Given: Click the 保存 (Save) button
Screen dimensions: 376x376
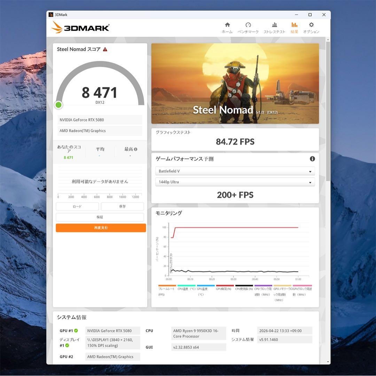Looking at the screenshot, I should coord(122,206).
